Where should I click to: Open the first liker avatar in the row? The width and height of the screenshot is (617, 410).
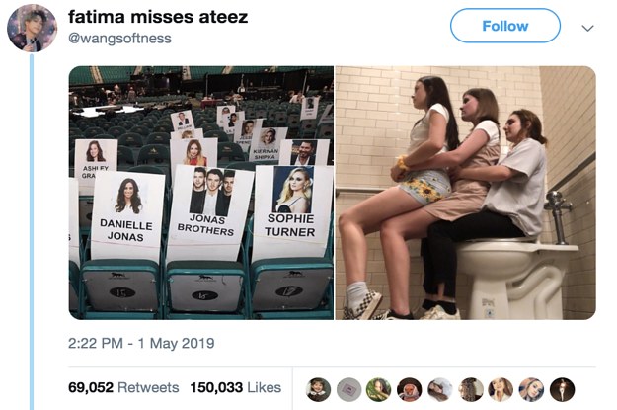pyautogui.click(x=318, y=388)
